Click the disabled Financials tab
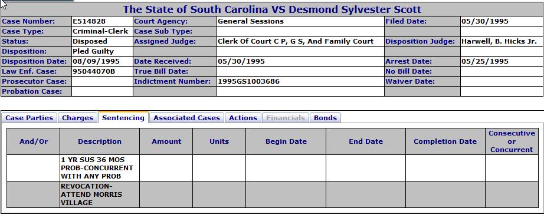Screen dimensions: 544x218 pos(286,118)
